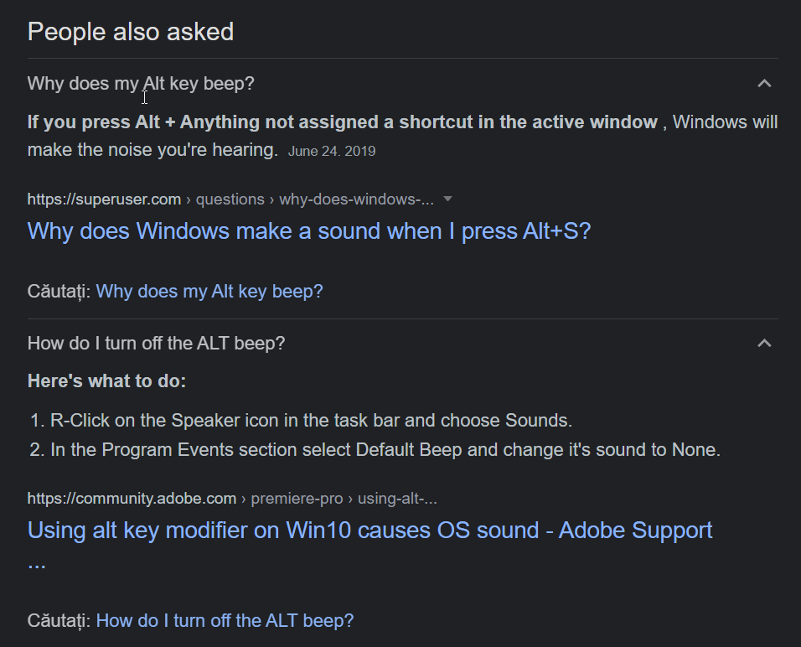Click the question "How do I turn off the ALT beep?"
This screenshot has height=647, width=801.
[x=157, y=343]
